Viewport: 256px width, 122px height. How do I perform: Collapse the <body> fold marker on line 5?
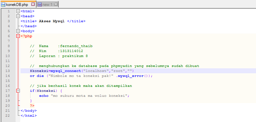pos(18,31)
